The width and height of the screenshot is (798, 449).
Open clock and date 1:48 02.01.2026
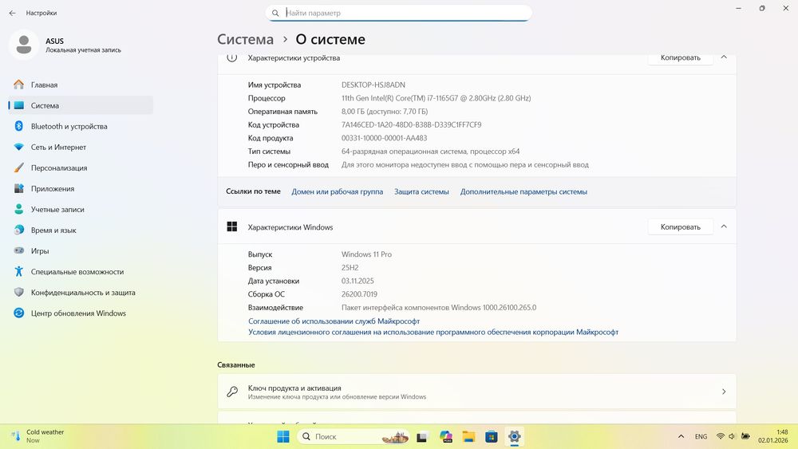772,436
